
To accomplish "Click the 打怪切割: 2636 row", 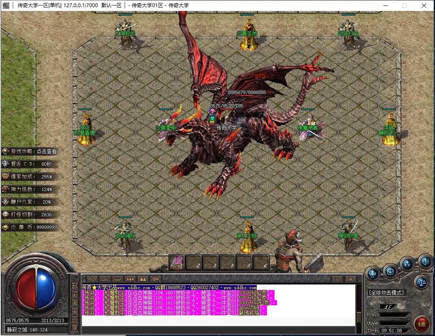I will coord(30,215).
